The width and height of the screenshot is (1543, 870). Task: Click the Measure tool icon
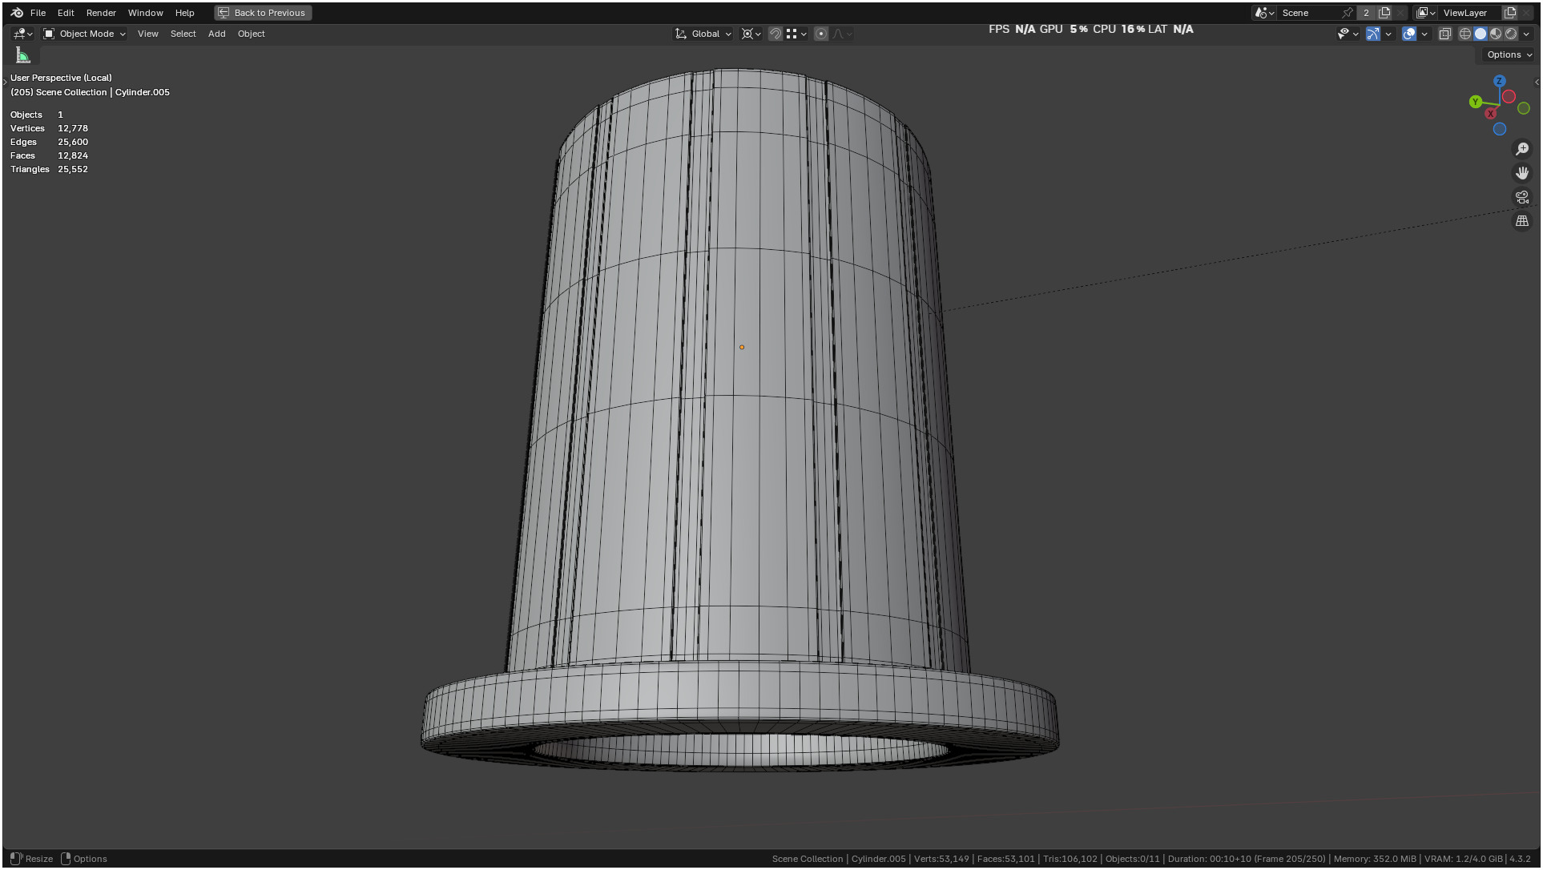click(x=23, y=55)
